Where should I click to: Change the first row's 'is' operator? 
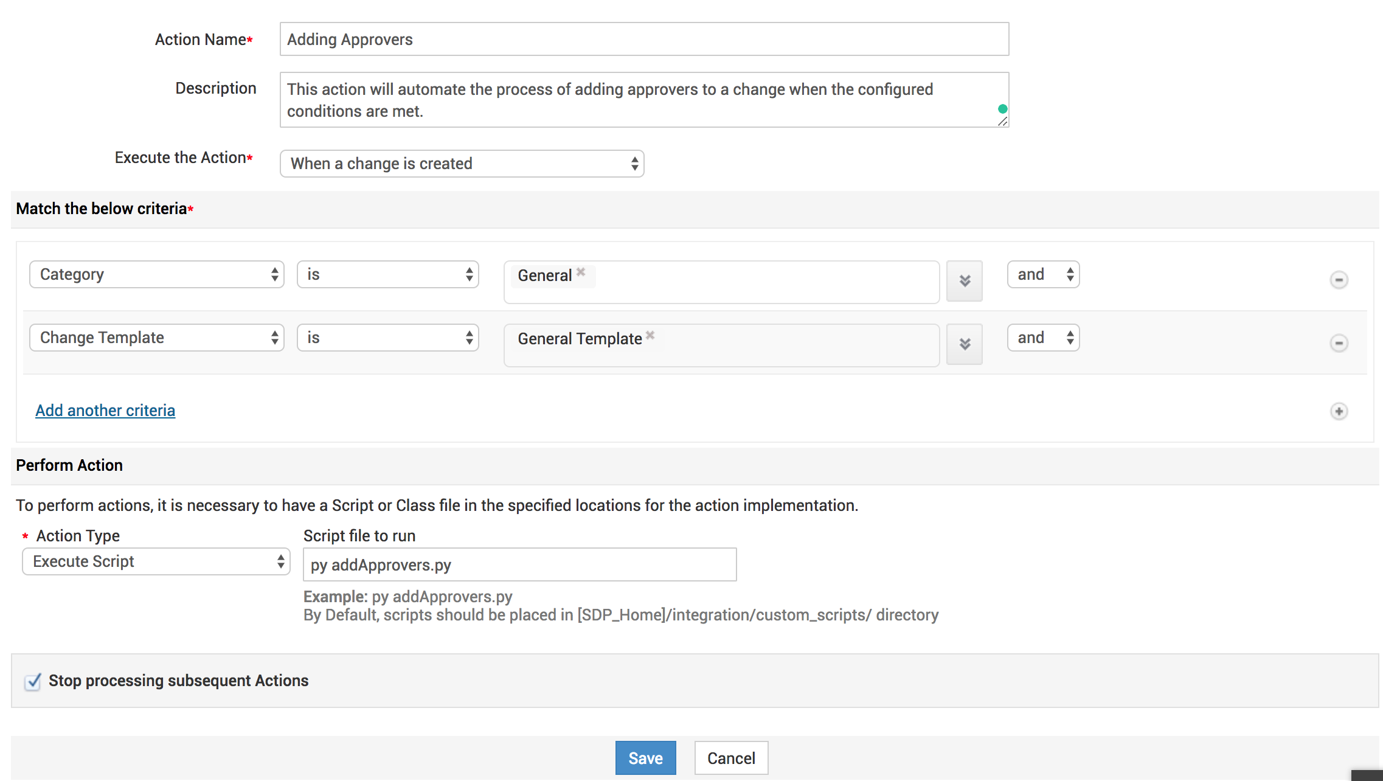[x=387, y=274]
